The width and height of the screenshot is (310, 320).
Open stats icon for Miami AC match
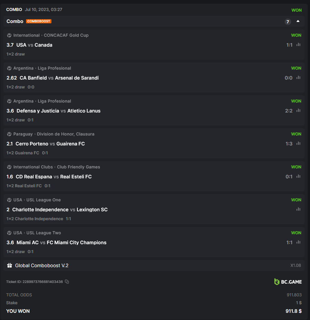coord(298,242)
